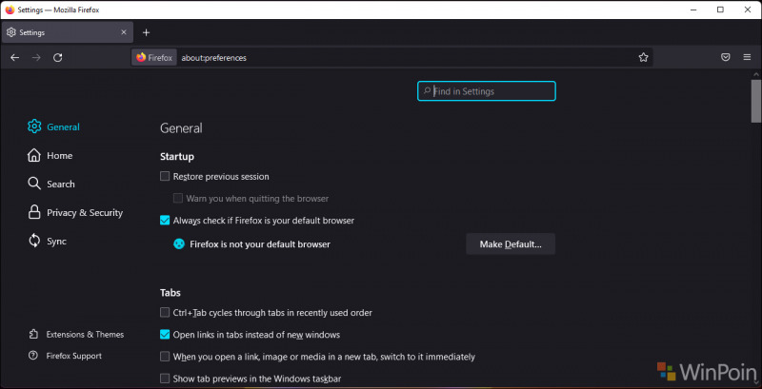Enable Show tab previews in Windows taskbar
This screenshot has height=389, width=762.
tap(165, 379)
